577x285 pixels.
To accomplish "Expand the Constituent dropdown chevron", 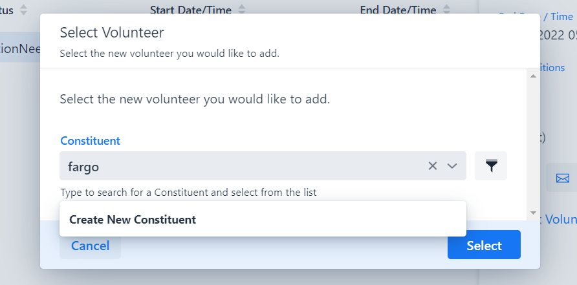I will (452, 166).
